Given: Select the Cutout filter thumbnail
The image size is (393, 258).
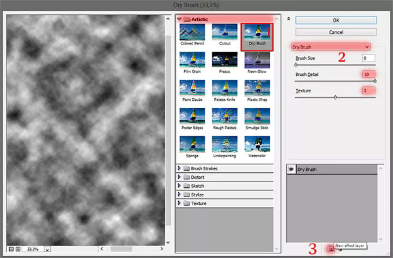Looking at the screenshot, I should 225,32.
